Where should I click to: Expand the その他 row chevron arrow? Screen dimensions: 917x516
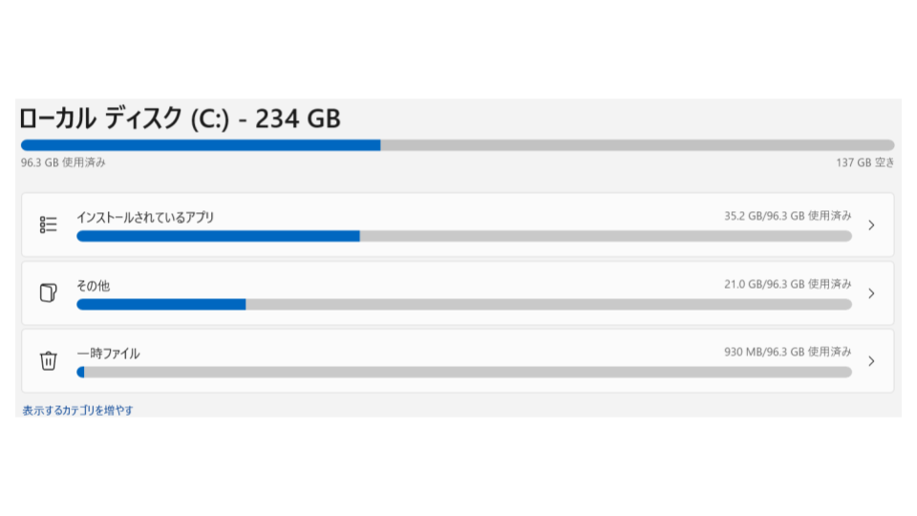[870, 293]
